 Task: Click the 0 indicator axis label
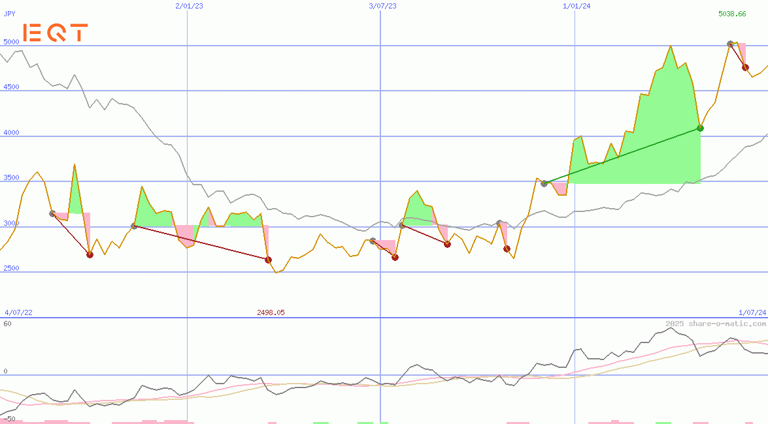[x=5, y=371]
